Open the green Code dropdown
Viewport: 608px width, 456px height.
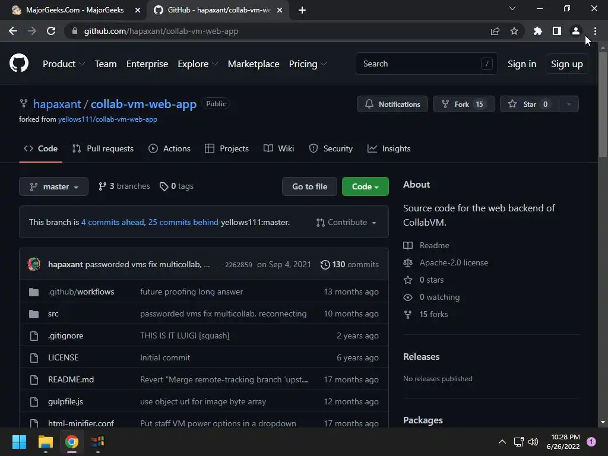point(365,186)
